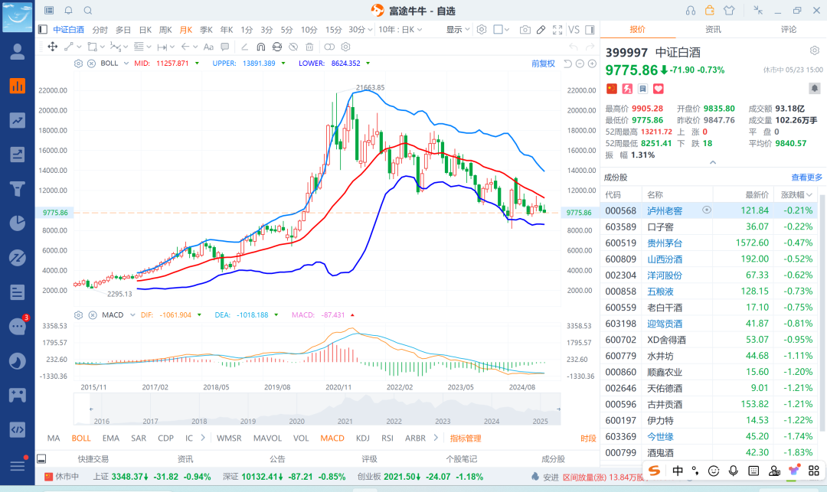
Task: Select the crosshair move tool in drawing toolbar
Action: pos(53,47)
